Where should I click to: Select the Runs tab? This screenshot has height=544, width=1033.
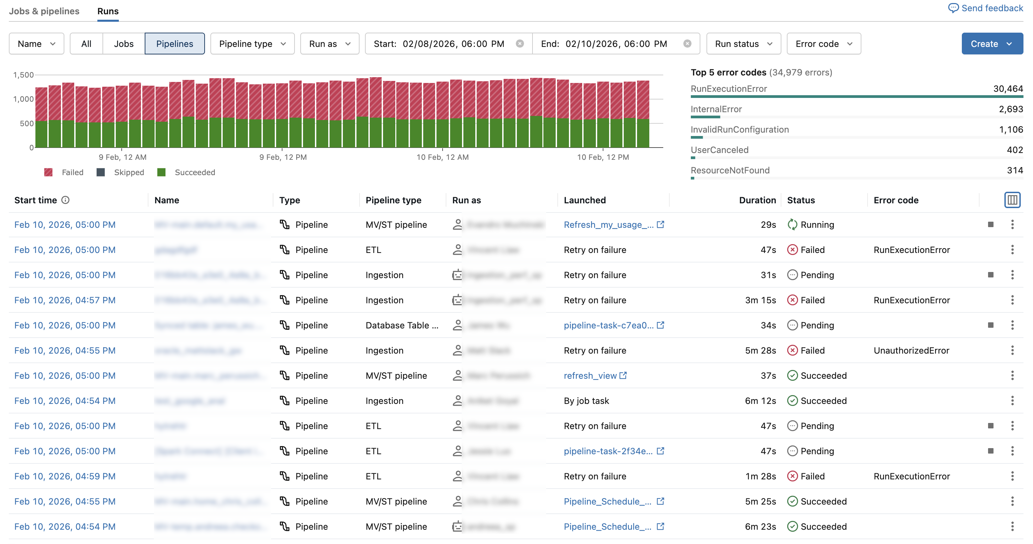click(x=108, y=11)
